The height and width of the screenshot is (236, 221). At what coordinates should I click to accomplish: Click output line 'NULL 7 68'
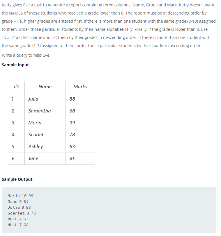pos(18,225)
